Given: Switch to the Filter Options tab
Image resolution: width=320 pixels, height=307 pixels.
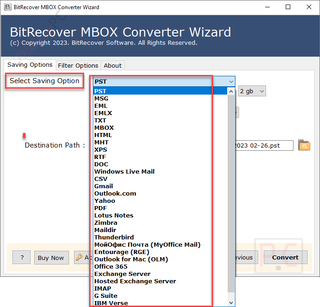Looking at the screenshot, I should [78, 65].
